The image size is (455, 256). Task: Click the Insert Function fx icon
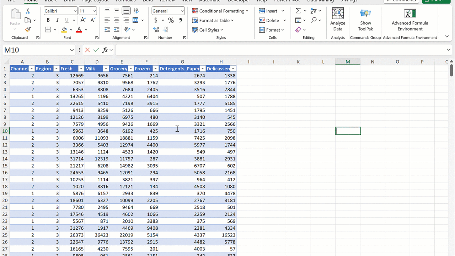coord(105,50)
